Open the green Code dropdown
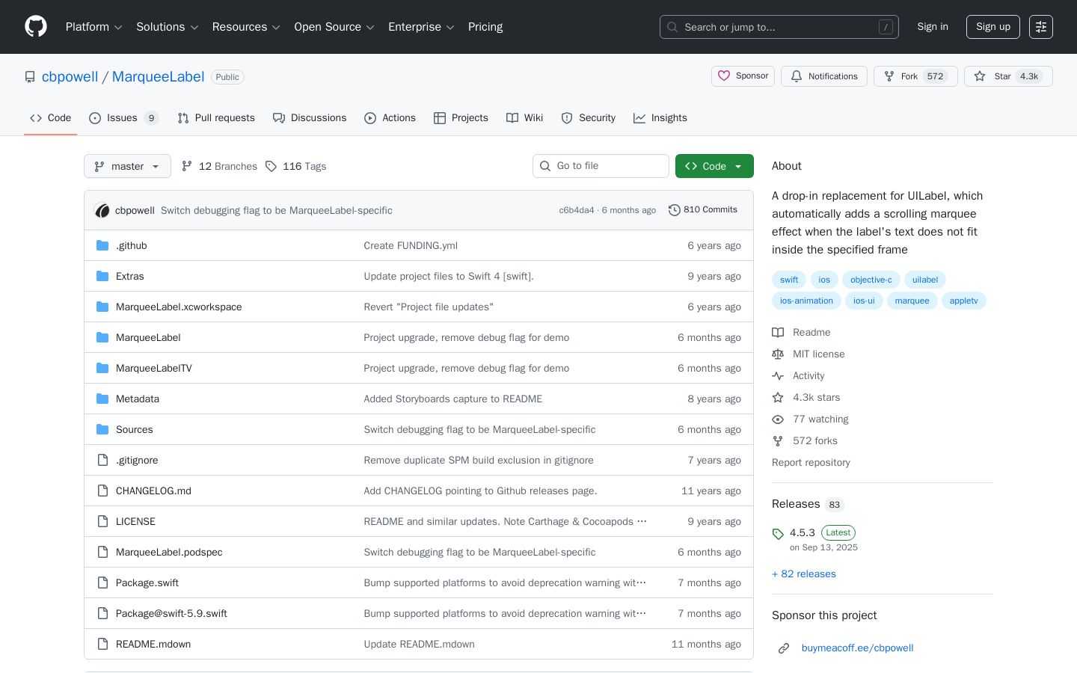Viewport: 1077px width, 673px height. click(714, 166)
